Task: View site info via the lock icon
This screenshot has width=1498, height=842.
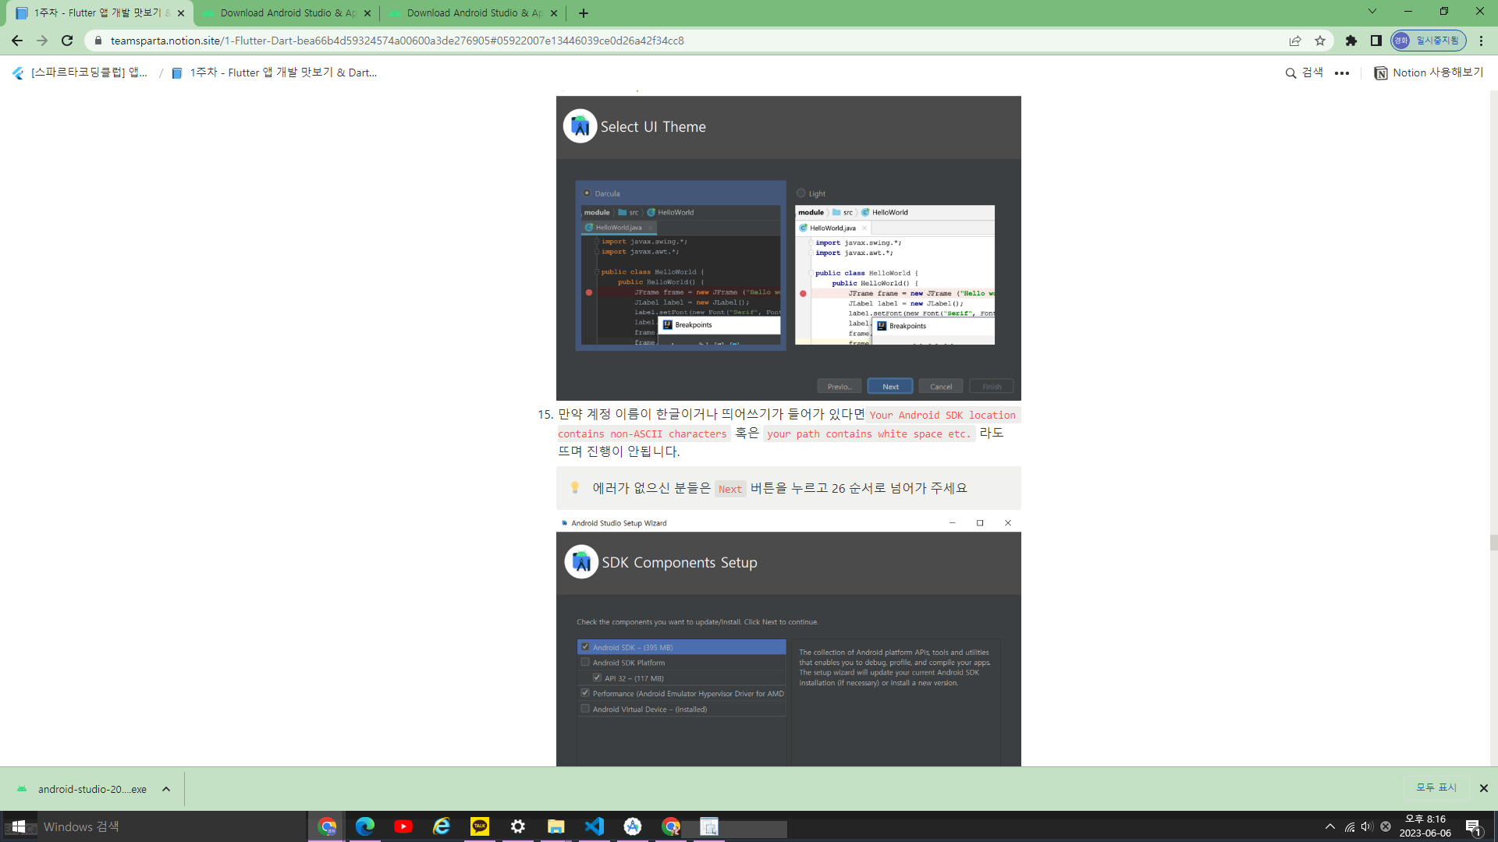Action: point(98,41)
